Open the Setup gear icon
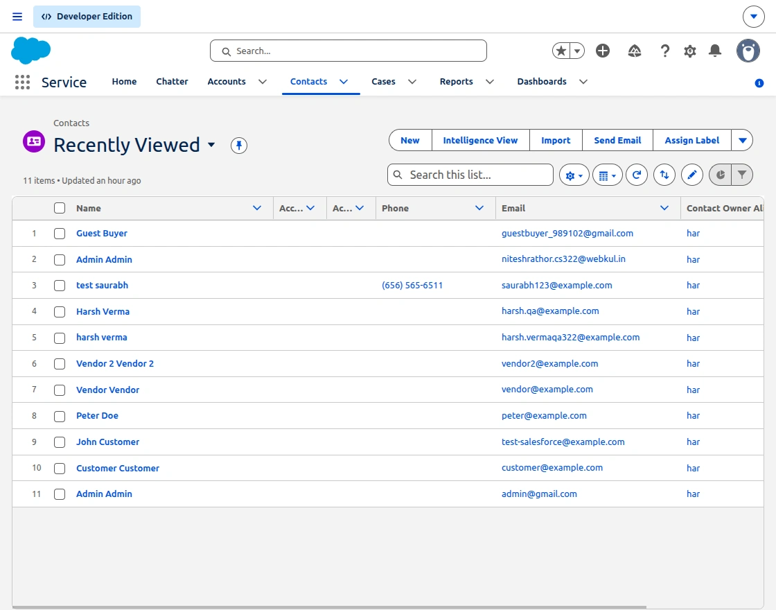Viewport: 776px width, 610px height. point(690,51)
